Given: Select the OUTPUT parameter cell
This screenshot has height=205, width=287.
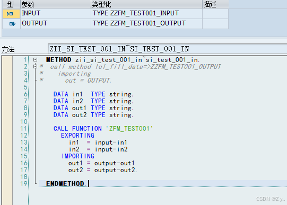Looking at the screenshot, I should (56, 24).
